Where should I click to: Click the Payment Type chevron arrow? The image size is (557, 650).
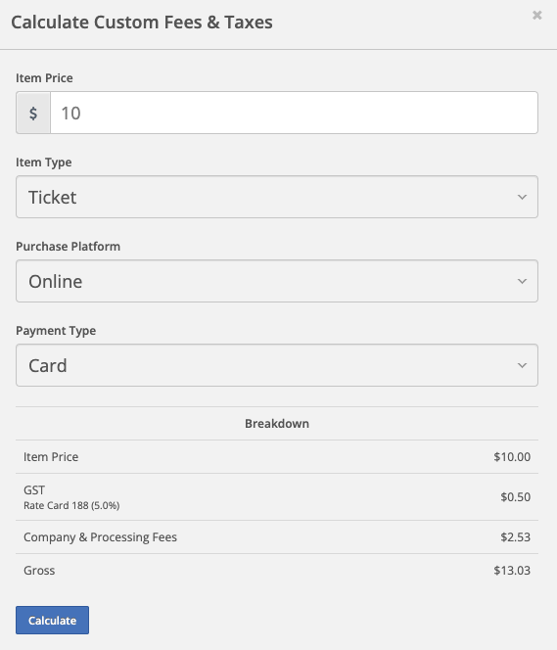(x=522, y=365)
